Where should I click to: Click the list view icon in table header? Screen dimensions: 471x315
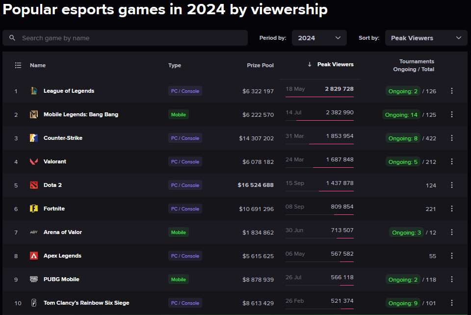point(18,65)
